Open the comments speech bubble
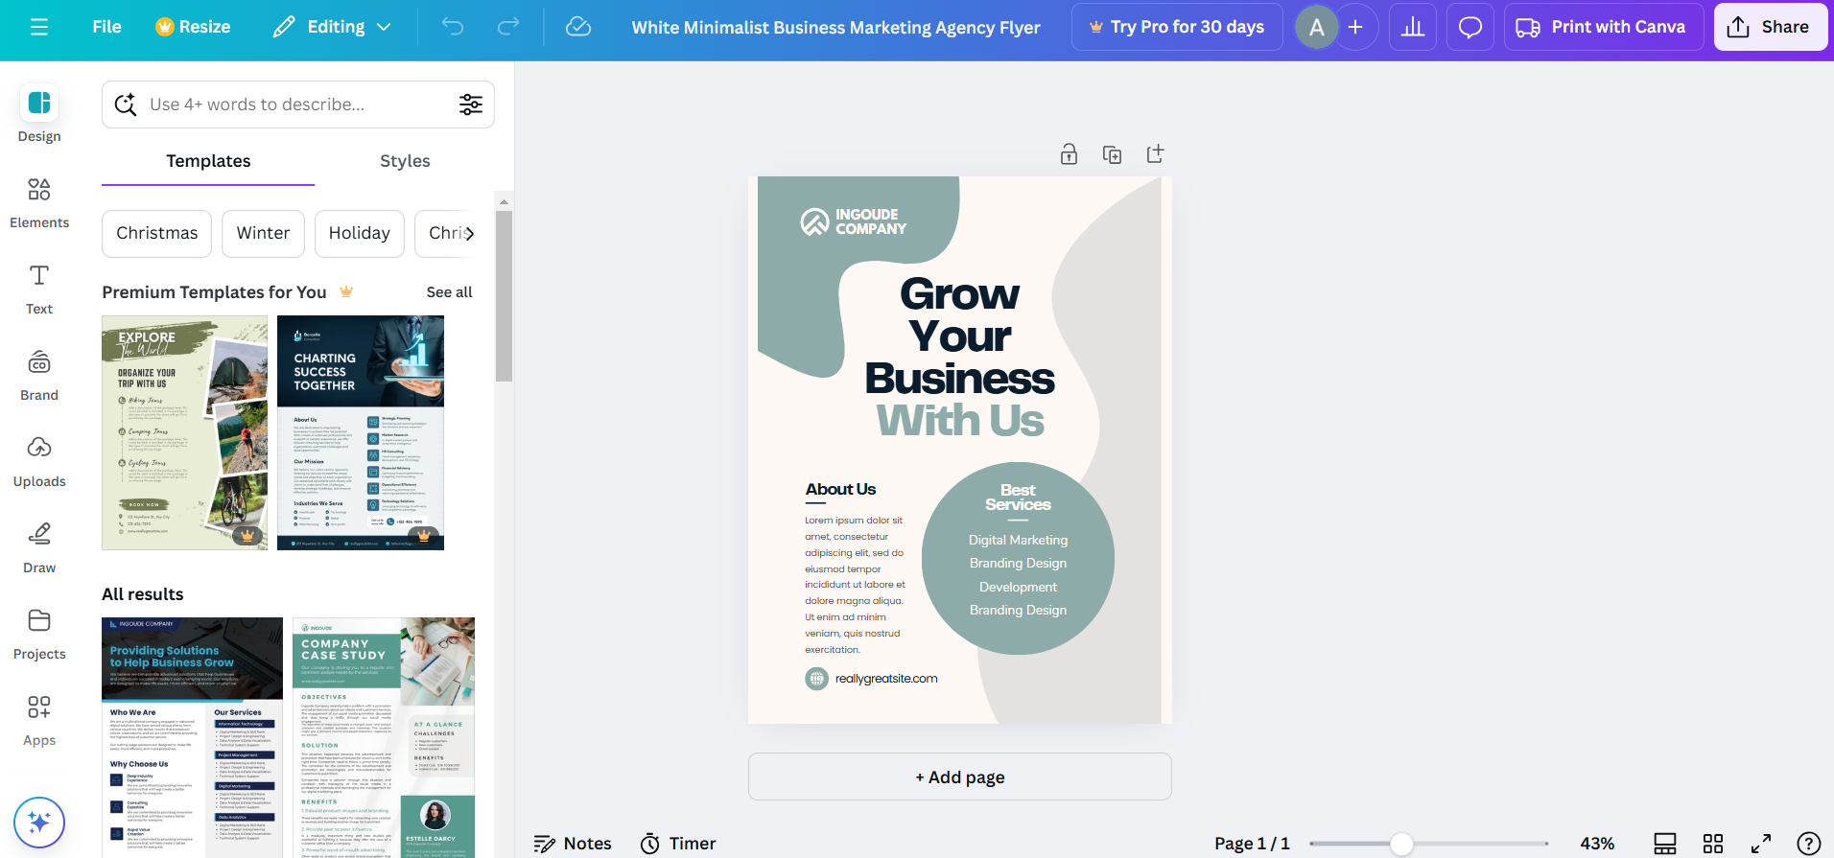 pos(1470,27)
